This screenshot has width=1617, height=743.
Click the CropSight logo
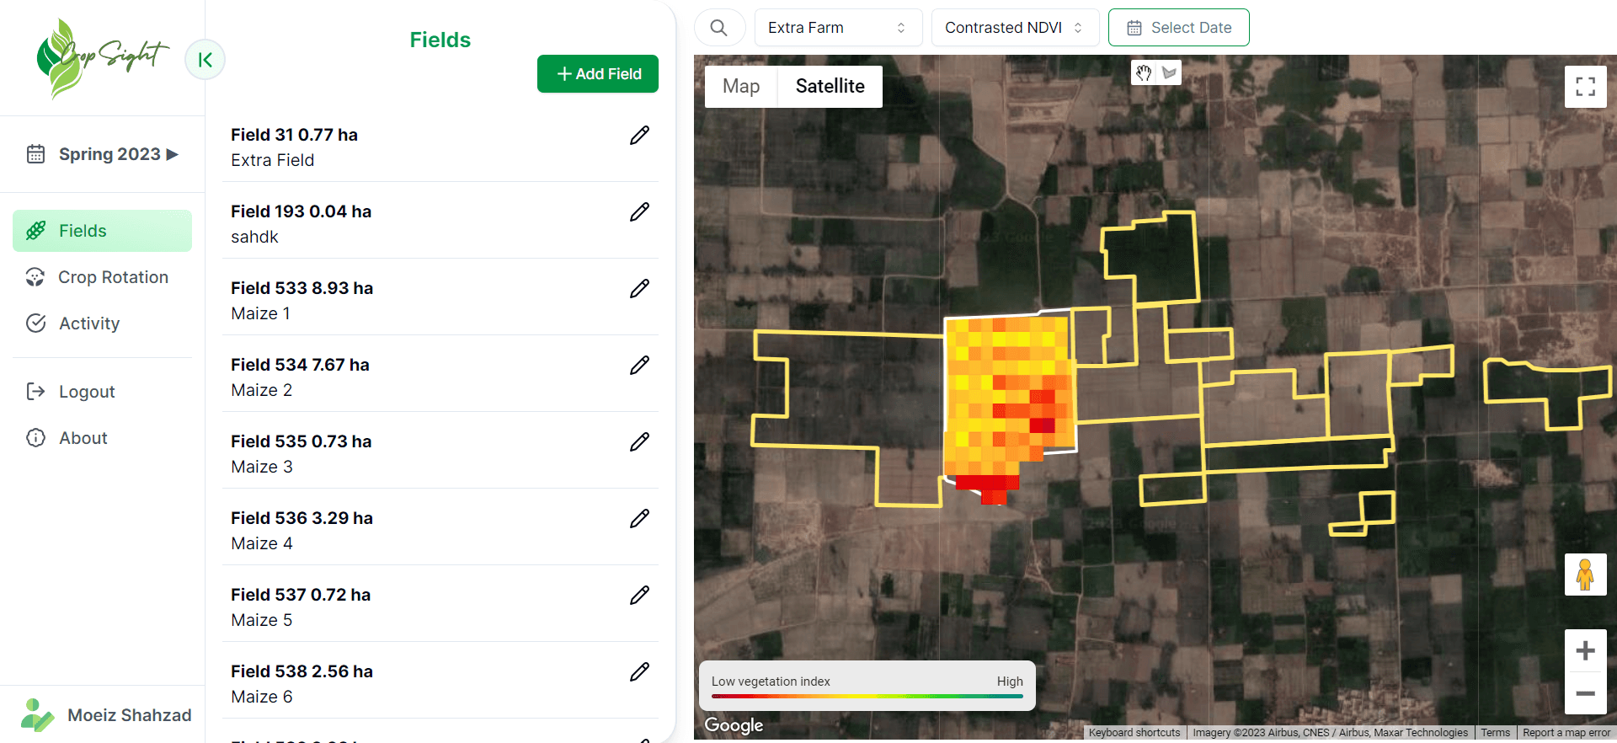tap(102, 58)
